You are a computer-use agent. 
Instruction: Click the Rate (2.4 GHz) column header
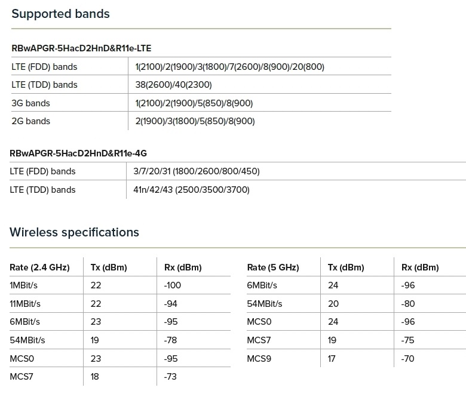tap(40, 267)
